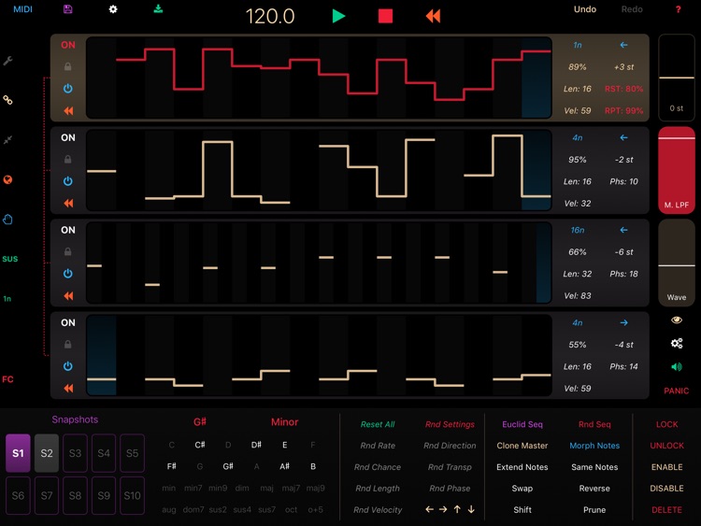
Task: Toggle the power icon of track four
Action: coord(68,366)
